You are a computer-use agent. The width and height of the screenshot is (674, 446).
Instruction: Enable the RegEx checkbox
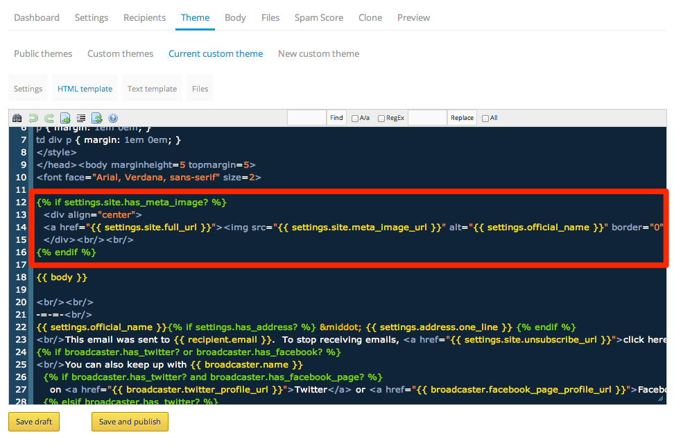pos(381,119)
